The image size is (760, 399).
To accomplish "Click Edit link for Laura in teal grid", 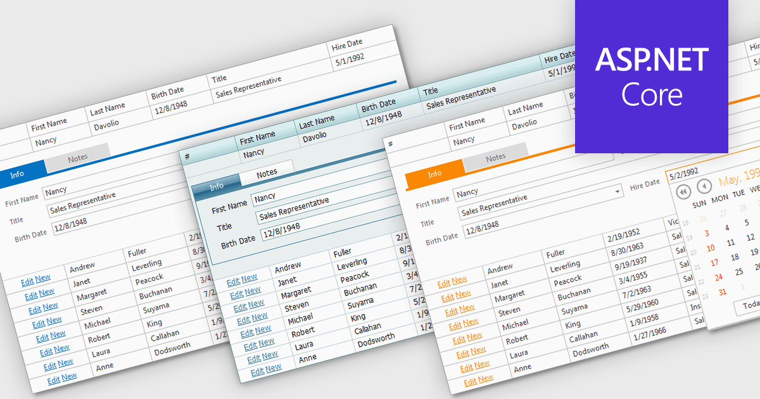I will click(253, 359).
